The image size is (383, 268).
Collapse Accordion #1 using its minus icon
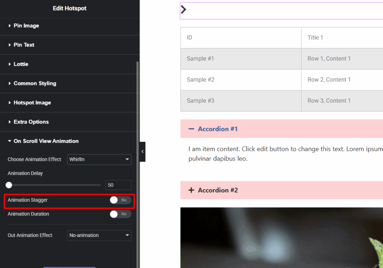190,129
